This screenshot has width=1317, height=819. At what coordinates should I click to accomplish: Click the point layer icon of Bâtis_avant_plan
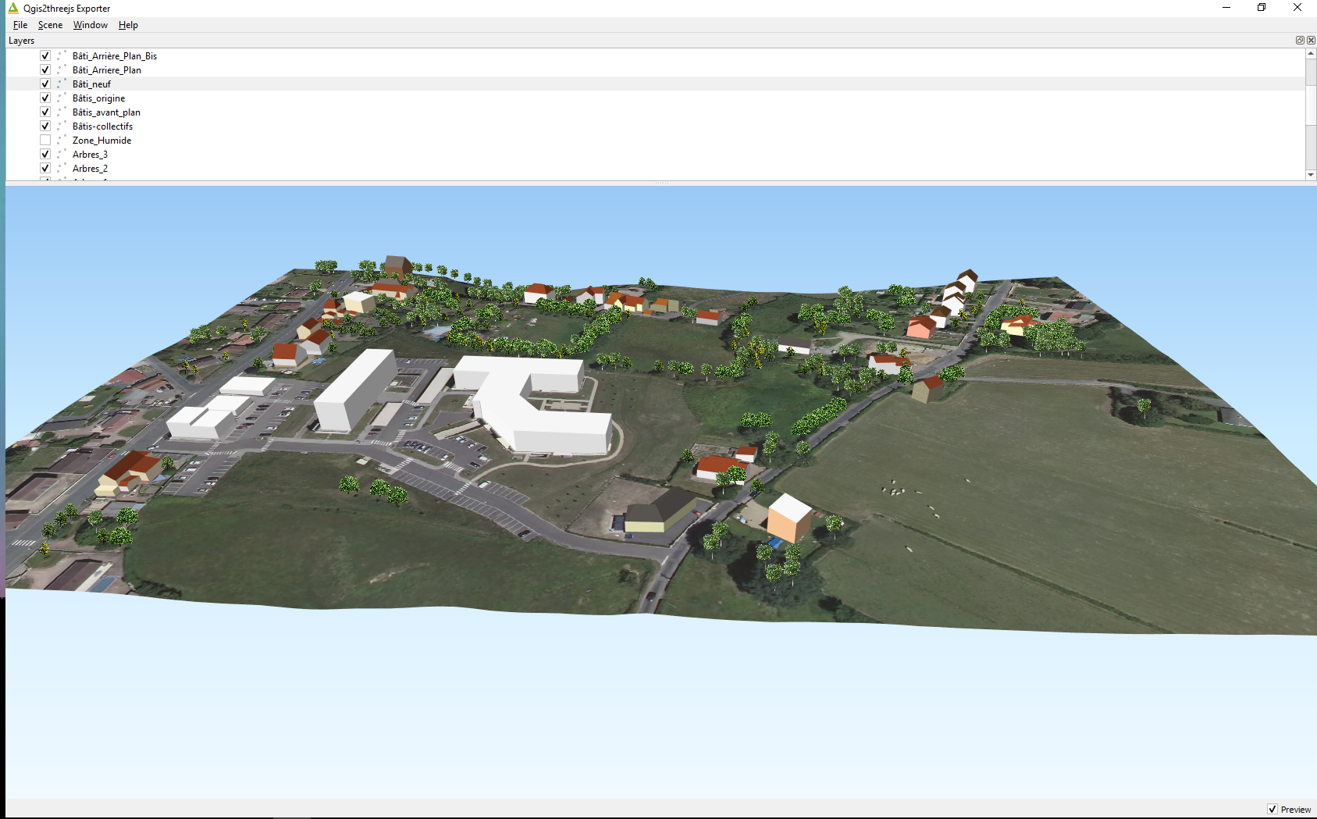click(x=62, y=112)
